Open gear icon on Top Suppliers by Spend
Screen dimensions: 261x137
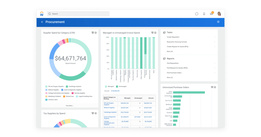tap(96, 113)
